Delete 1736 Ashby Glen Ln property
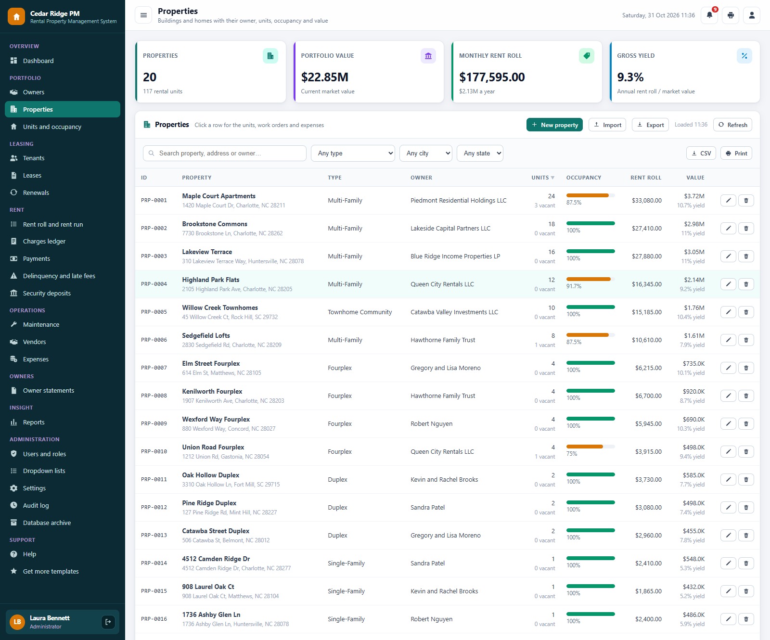Viewport: 770px width, 640px height. coord(746,619)
